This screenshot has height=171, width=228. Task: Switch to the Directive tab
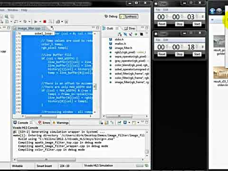tap(130, 28)
